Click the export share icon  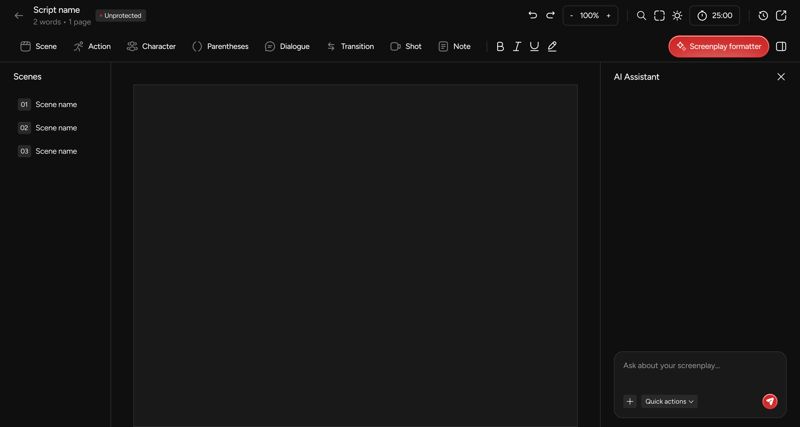tap(781, 16)
